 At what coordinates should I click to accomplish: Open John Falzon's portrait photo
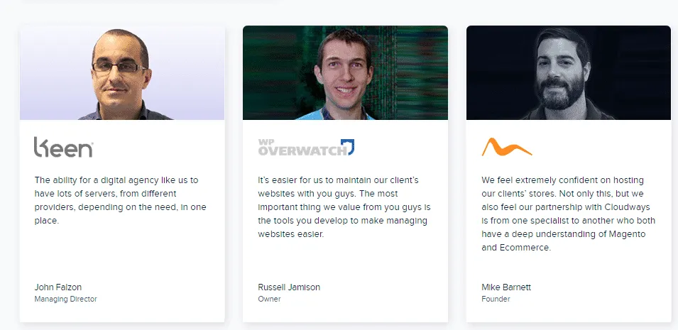pyautogui.click(x=122, y=72)
